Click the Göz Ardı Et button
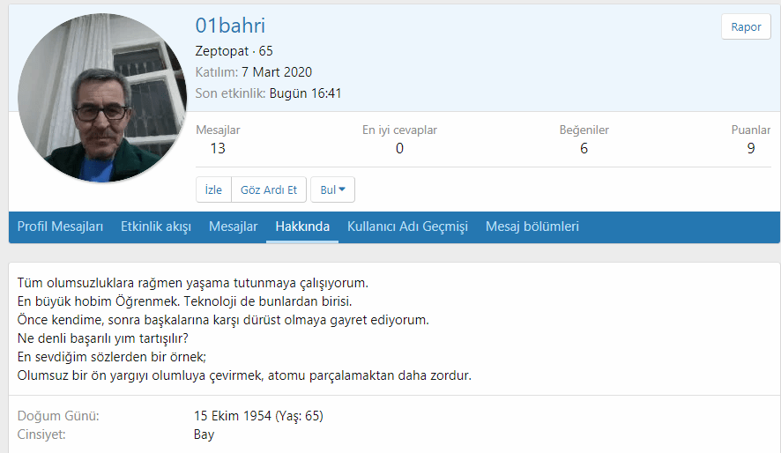 pyautogui.click(x=269, y=189)
